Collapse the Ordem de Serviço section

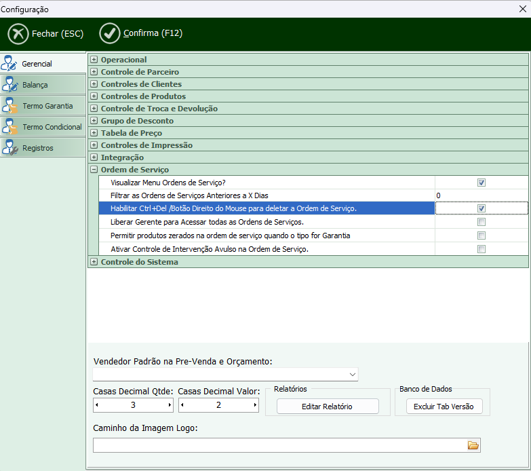[94, 170]
